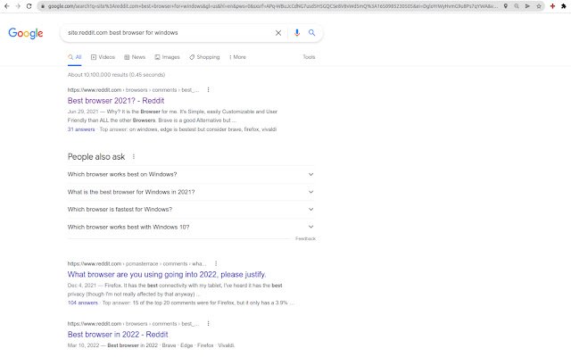571x357 pixels.
Task: Open the extensions puzzle icon
Action: (563, 6)
